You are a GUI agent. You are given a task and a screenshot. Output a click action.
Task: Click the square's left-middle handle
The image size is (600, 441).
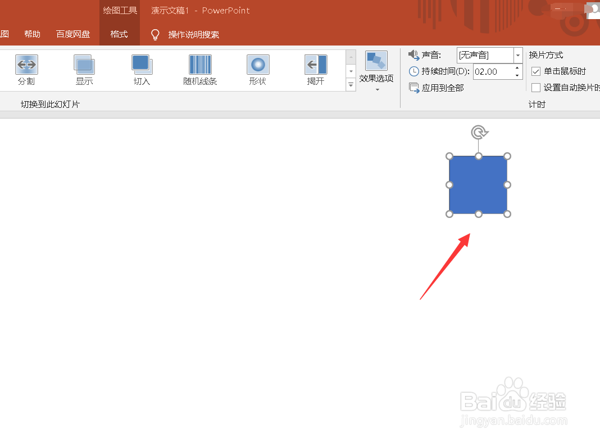449,185
